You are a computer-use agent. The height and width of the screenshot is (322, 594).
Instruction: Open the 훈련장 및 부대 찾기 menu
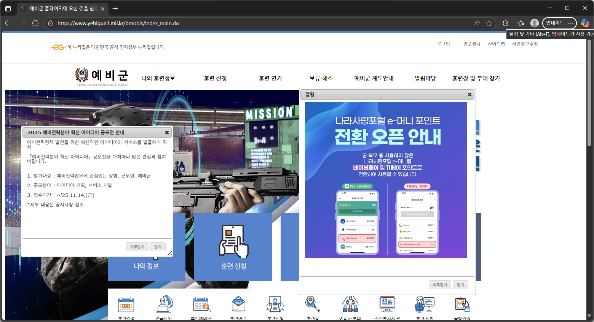[476, 78]
